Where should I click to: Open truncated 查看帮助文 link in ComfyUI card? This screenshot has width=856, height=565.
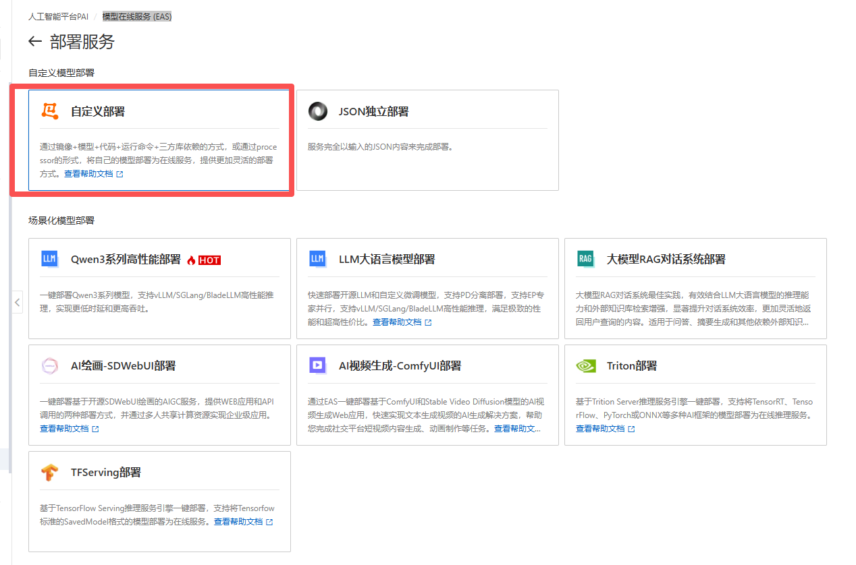[518, 429]
